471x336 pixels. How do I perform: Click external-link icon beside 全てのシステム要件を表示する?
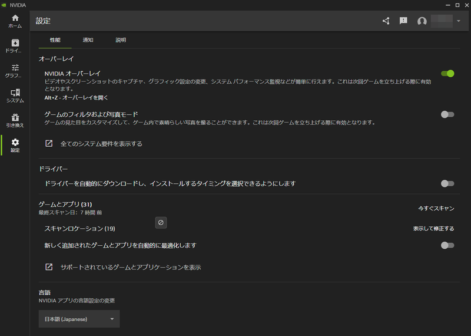[49, 143]
